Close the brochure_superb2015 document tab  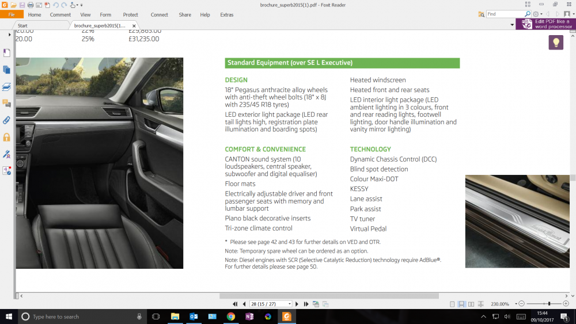(x=134, y=26)
